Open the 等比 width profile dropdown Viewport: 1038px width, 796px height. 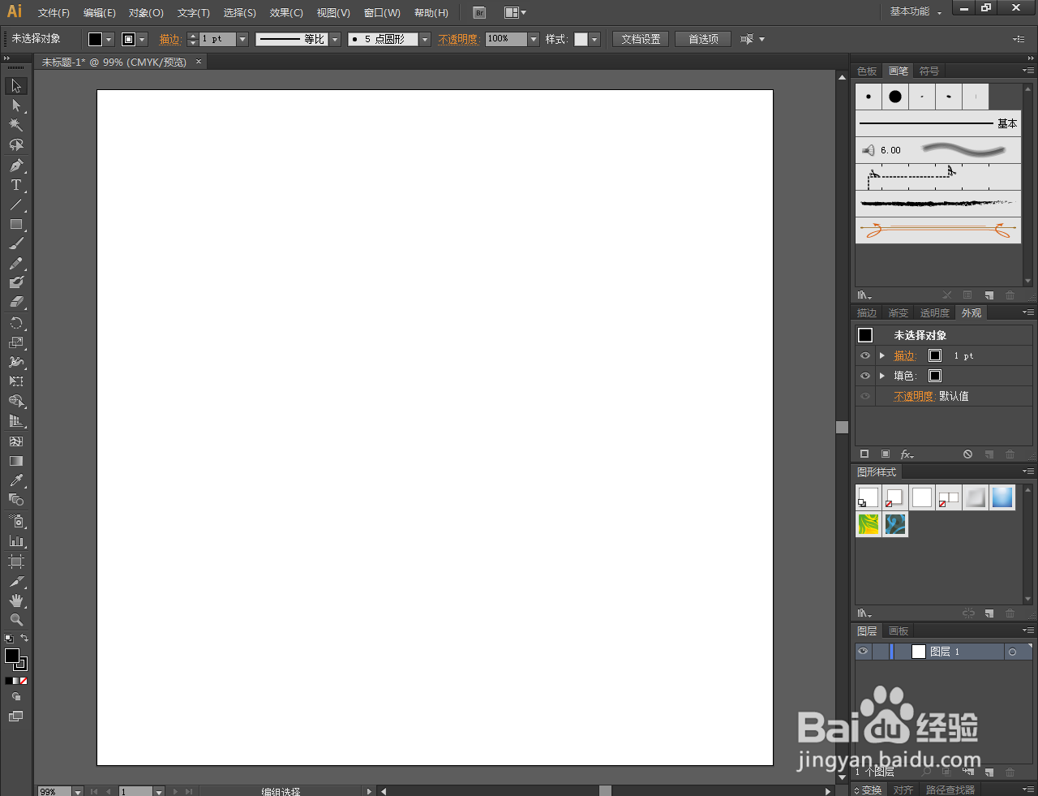pos(335,39)
